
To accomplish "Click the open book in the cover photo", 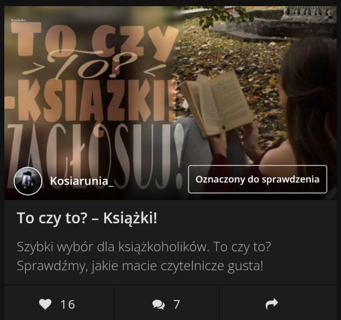I will [x=217, y=103].
